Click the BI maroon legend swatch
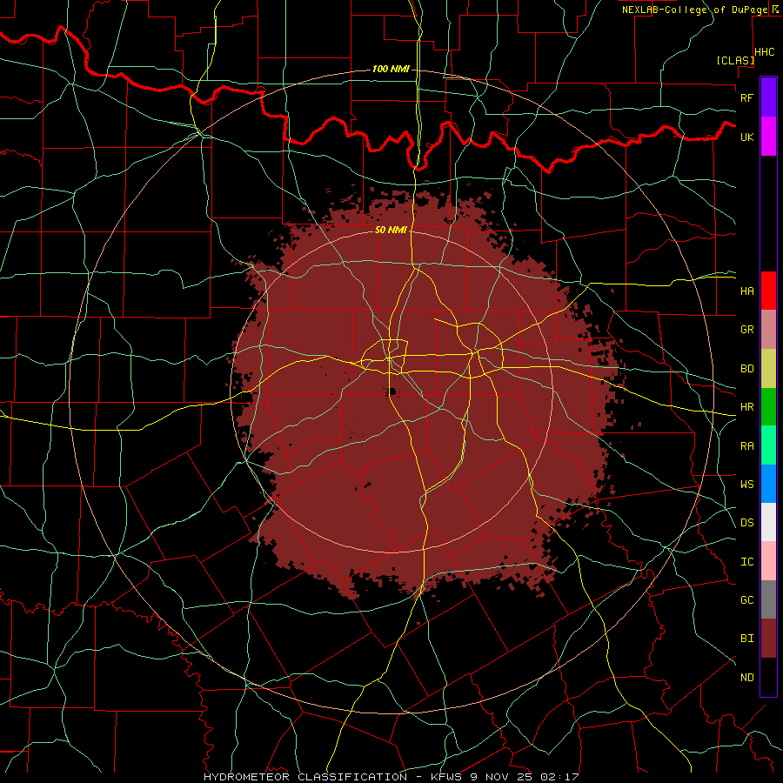This screenshot has height=783, width=783. click(x=768, y=639)
